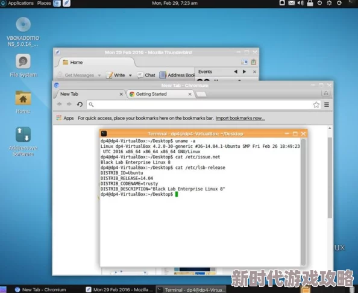Click Write to compose a message

(116, 75)
